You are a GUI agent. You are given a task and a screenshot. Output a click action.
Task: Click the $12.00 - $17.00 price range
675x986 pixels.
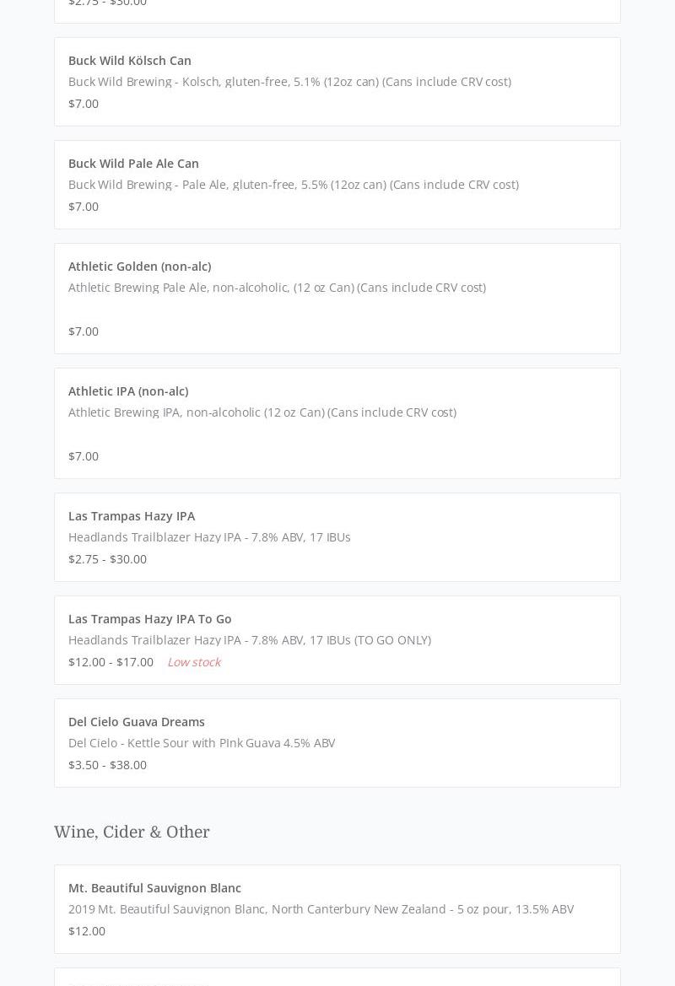(x=111, y=662)
